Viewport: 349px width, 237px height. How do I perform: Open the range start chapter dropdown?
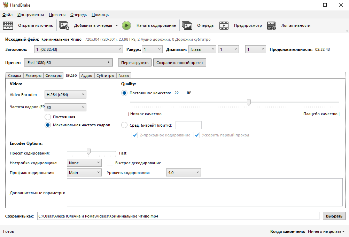tap(228, 49)
